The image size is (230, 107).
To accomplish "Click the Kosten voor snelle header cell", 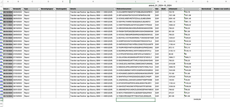I will tap(222, 9).
